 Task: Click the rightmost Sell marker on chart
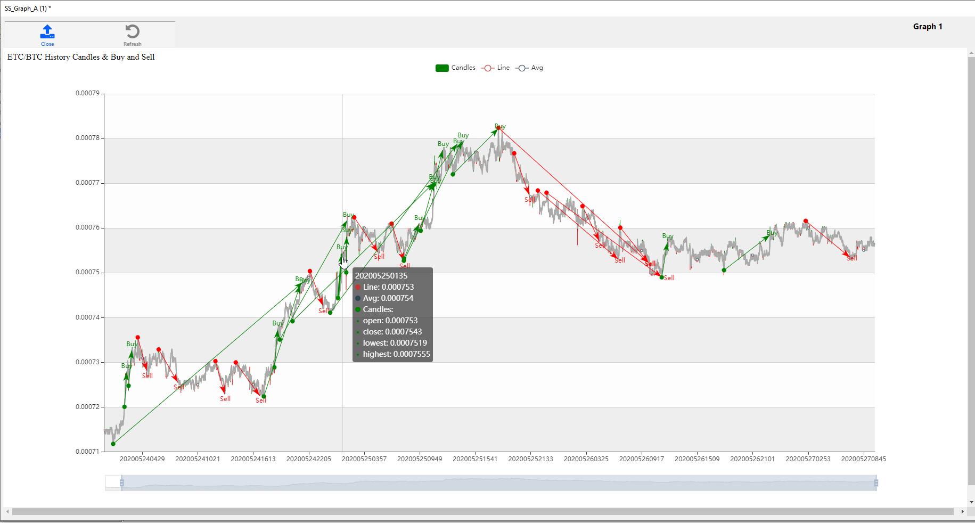852,258
